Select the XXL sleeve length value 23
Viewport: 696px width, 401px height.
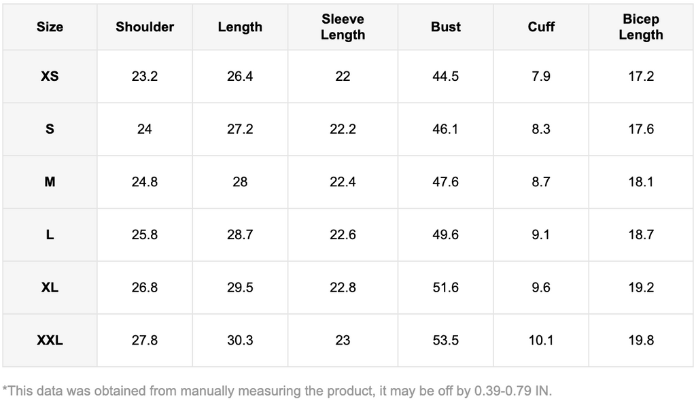[x=343, y=341]
